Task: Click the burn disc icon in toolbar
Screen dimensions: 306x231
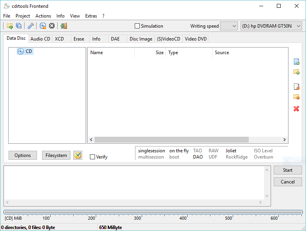Action: (43, 26)
